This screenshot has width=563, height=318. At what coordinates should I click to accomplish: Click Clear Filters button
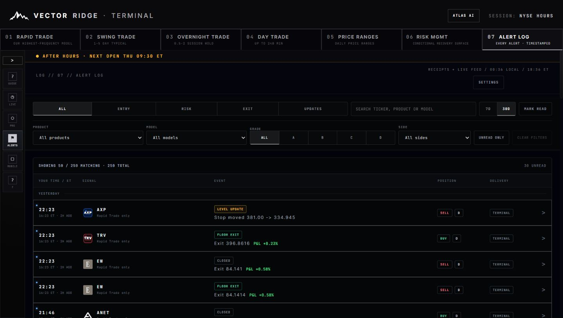(532, 138)
